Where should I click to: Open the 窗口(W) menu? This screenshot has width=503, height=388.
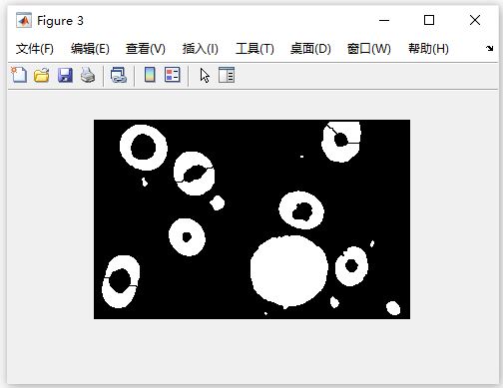click(369, 49)
